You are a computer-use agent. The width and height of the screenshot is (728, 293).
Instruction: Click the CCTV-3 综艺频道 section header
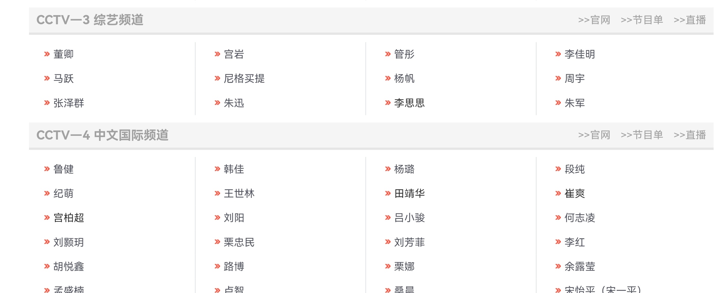point(89,20)
